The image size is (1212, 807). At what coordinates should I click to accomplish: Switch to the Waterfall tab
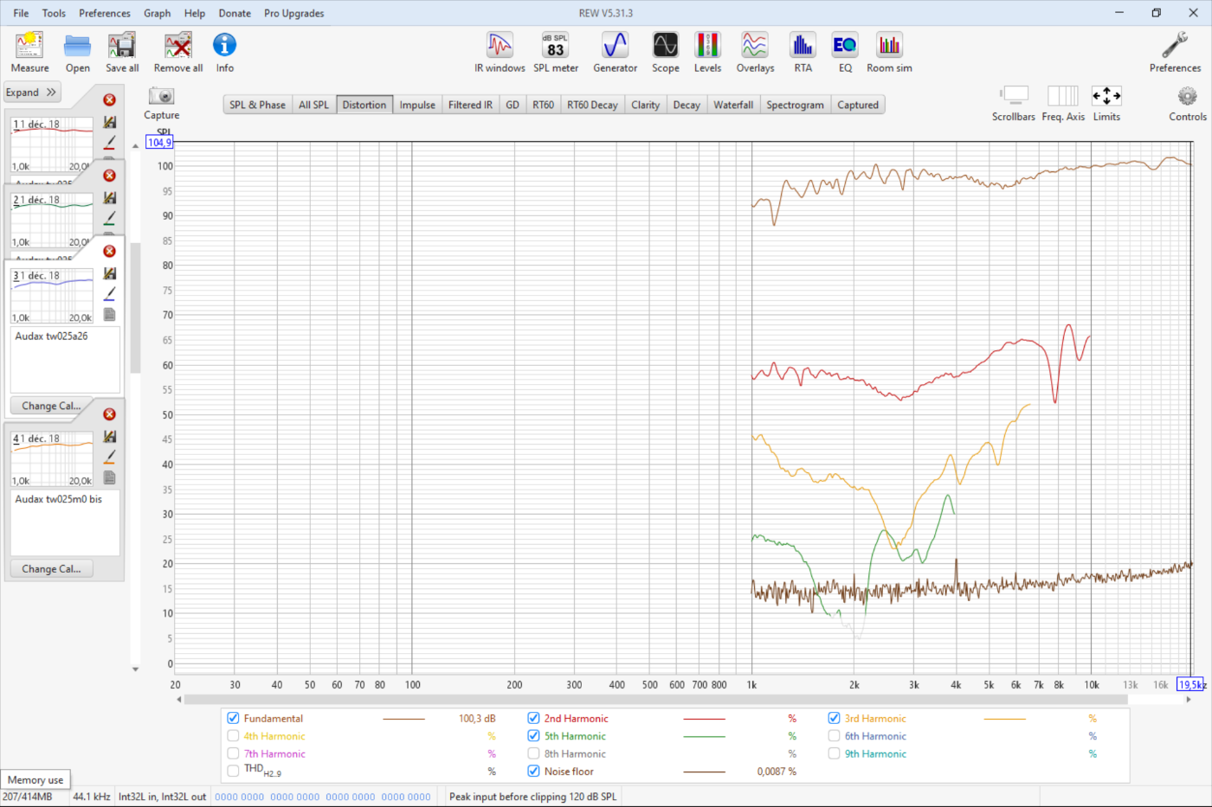[x=732, y=106]
